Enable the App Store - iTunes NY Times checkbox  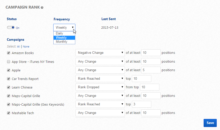pyautogui.click(x=9, y=62)
